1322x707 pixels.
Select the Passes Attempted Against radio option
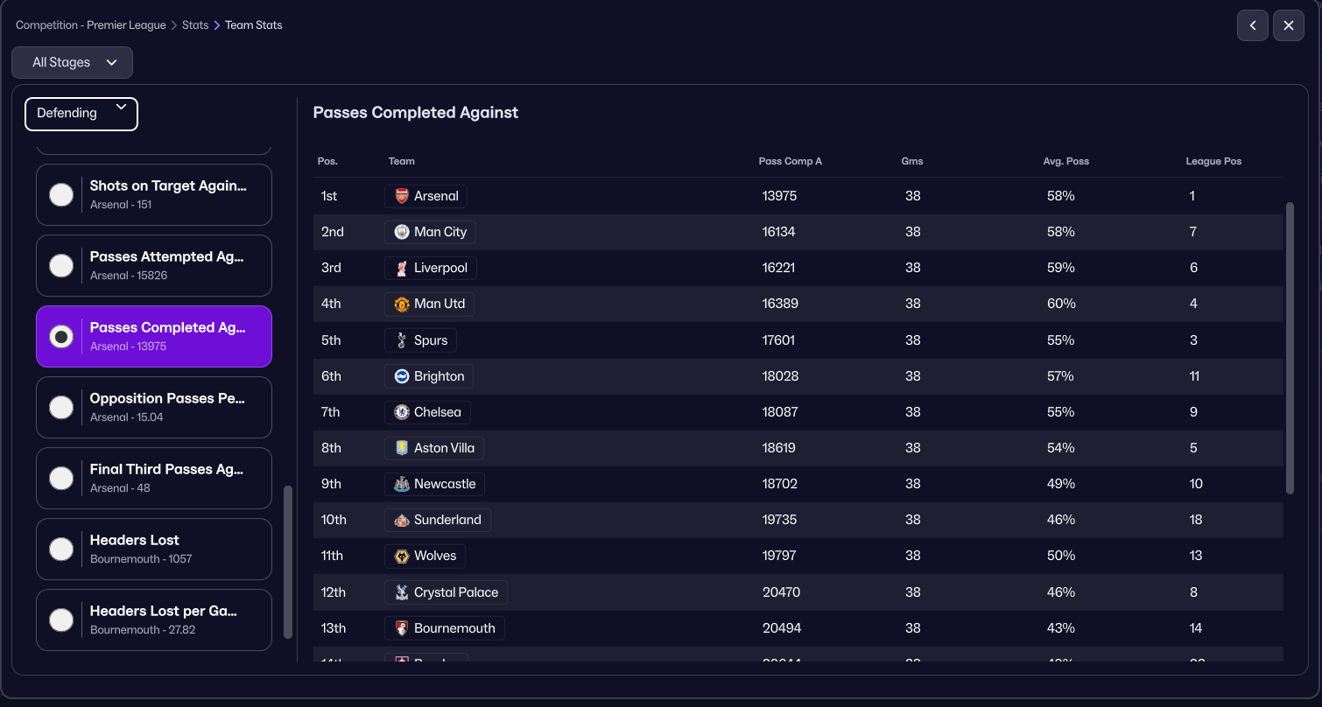[x=61, y=265]
